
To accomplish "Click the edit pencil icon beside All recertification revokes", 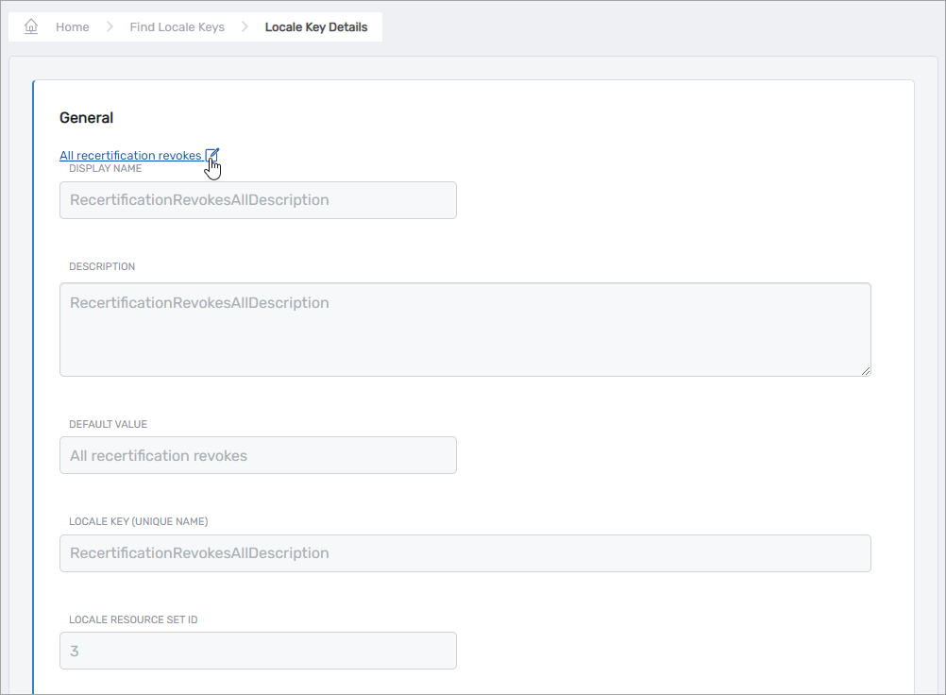I will pyautogui.click(x=211, y=155).
